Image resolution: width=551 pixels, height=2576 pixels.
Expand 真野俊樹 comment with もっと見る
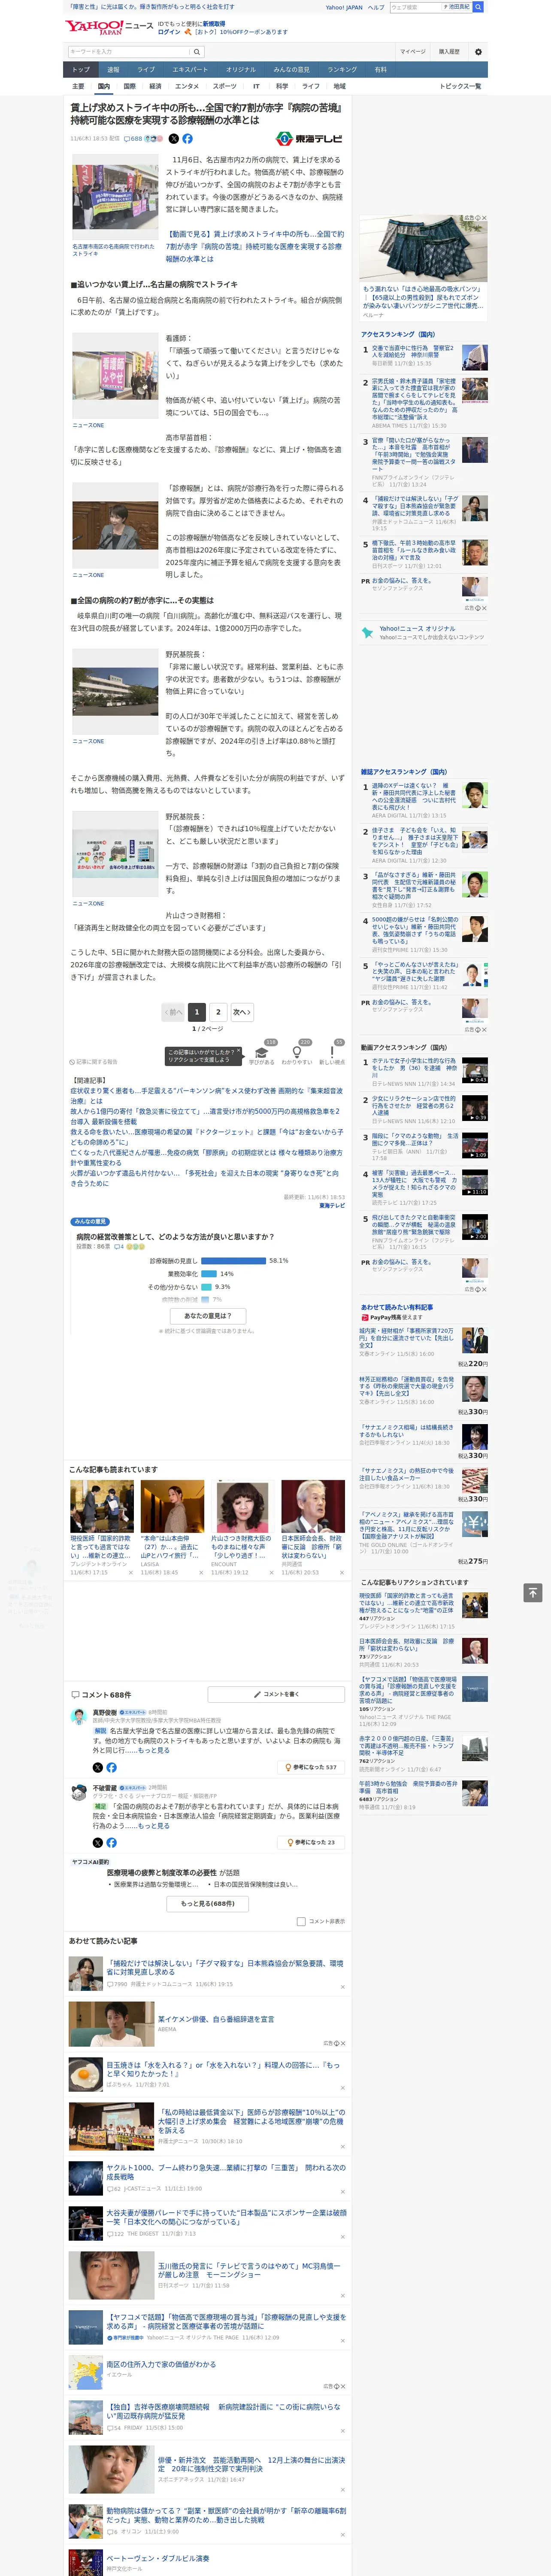coord(154,1750)
